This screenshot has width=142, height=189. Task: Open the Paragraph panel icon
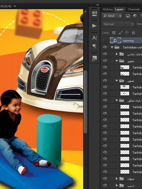coord(94,46)
